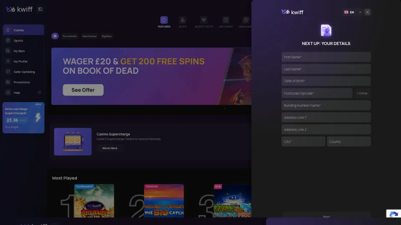Screen dimensions: 401x225
Task: Click the Sports ball icon
Action: pyautogui.click(x=8, y=40)
